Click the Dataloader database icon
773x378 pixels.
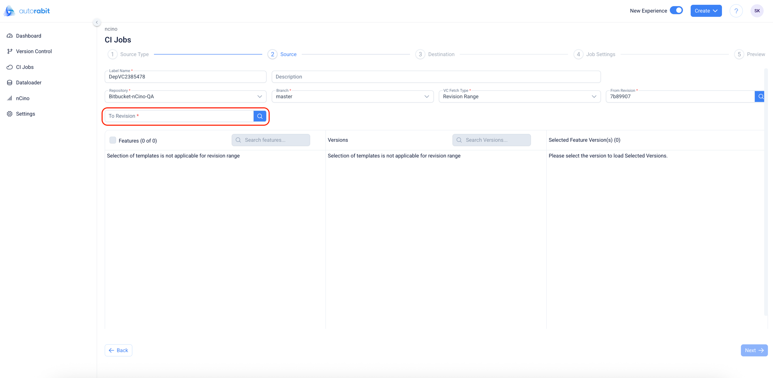(10, 82)
